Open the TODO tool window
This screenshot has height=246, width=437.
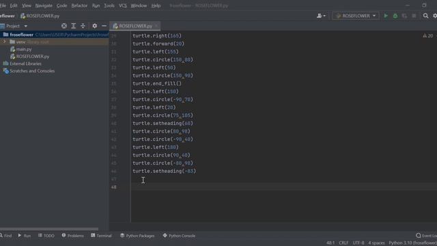[x=46, y=236]
